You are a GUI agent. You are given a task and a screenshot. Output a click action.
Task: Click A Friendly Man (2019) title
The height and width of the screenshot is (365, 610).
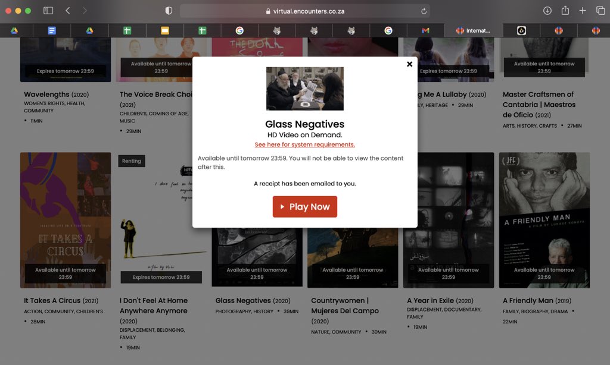pyautogui.click(x=537, y=301)
